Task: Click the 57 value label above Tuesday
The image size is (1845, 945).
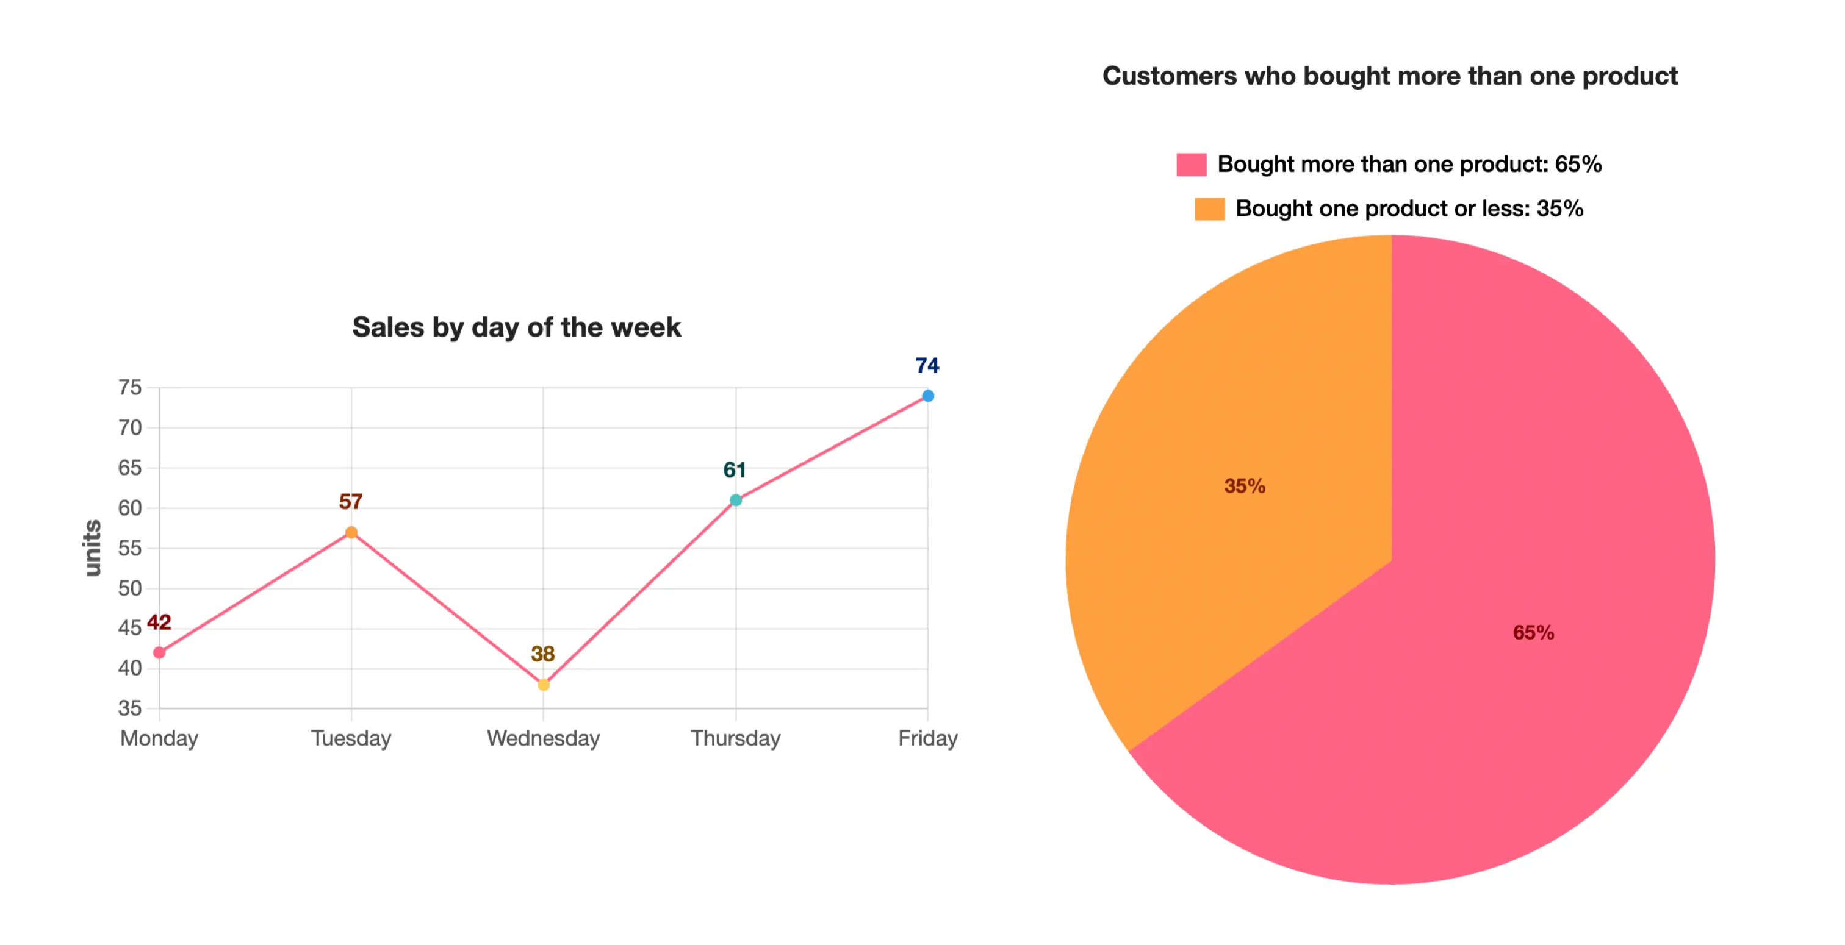Action: pyautogui.click(x=350, y=502)
